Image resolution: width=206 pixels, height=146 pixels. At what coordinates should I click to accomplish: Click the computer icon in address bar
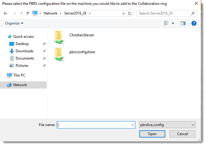tap(35, 13)
